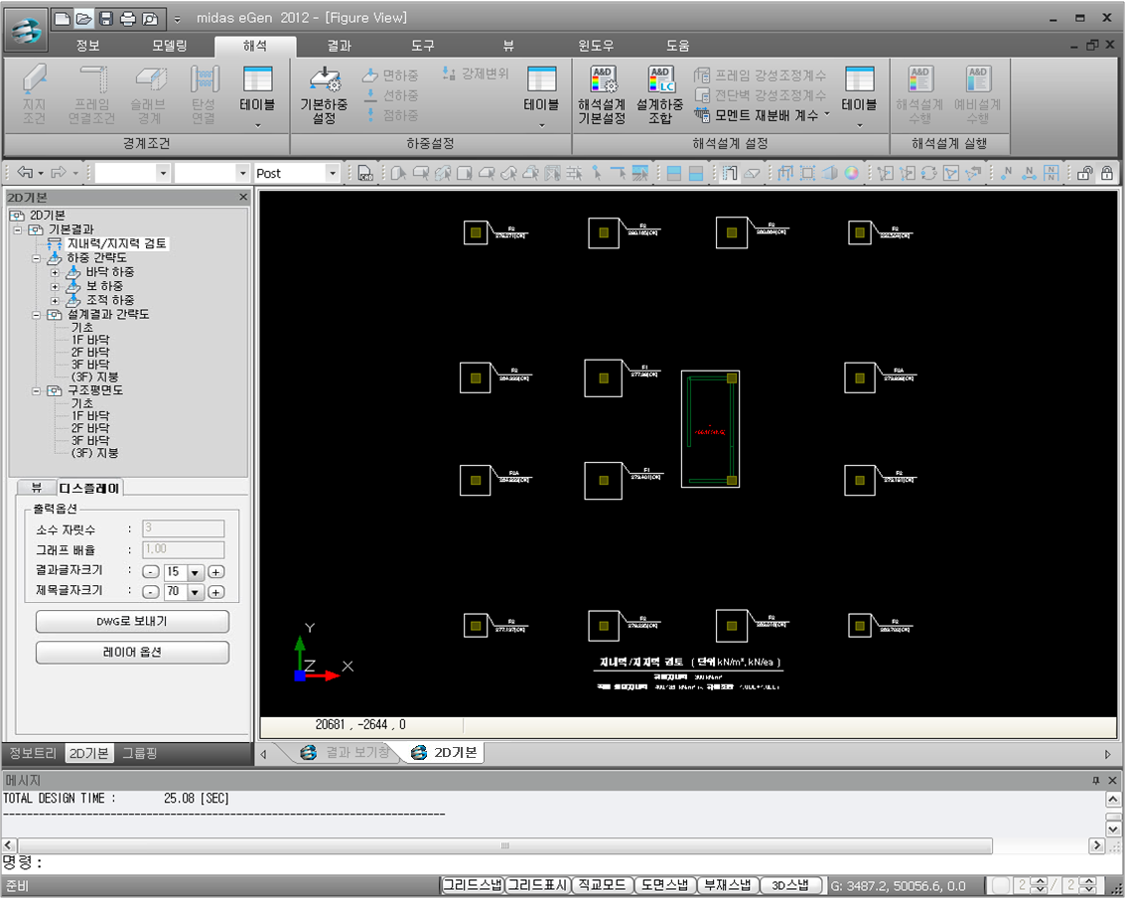The width and height of the screenshot is (1125, 898).
Task: Decrease 결과글자크기 with minus button
Action: [x=151, y=573]
